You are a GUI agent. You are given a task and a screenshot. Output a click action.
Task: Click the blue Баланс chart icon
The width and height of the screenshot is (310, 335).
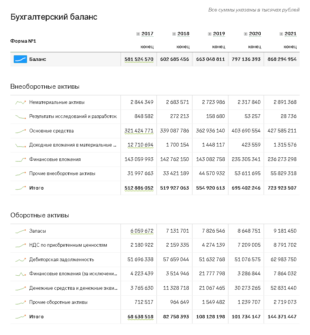(x=20, y=59)
